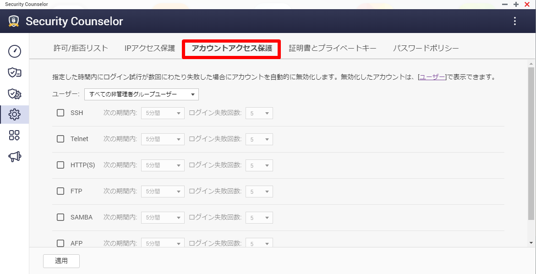Switch to the 許可/拒否リスト tab
The height and width of the screenshot is (274, 536).
point(81,48)
